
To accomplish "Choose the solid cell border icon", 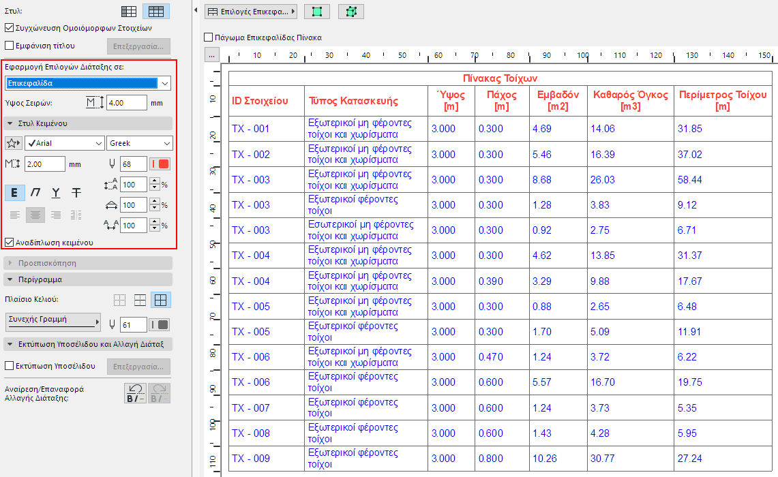I will click(x=161, y=300).
